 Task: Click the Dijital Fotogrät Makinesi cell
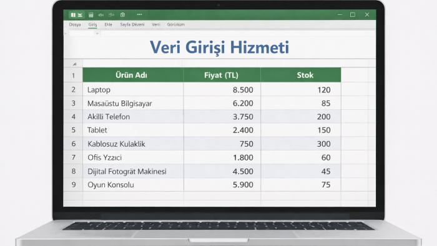[133, 171]
